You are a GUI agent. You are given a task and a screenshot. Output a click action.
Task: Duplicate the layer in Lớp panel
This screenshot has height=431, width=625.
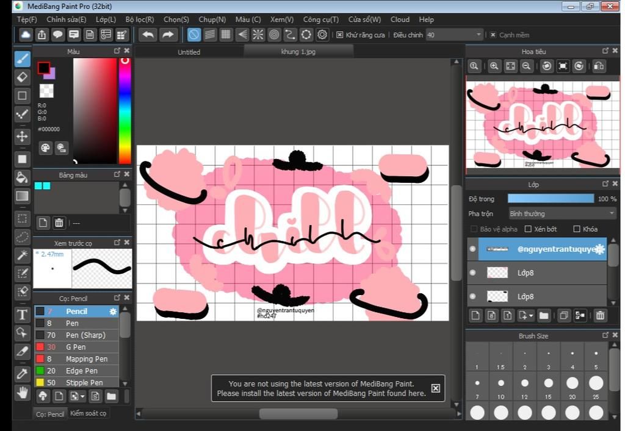click(x=563, y=316)
